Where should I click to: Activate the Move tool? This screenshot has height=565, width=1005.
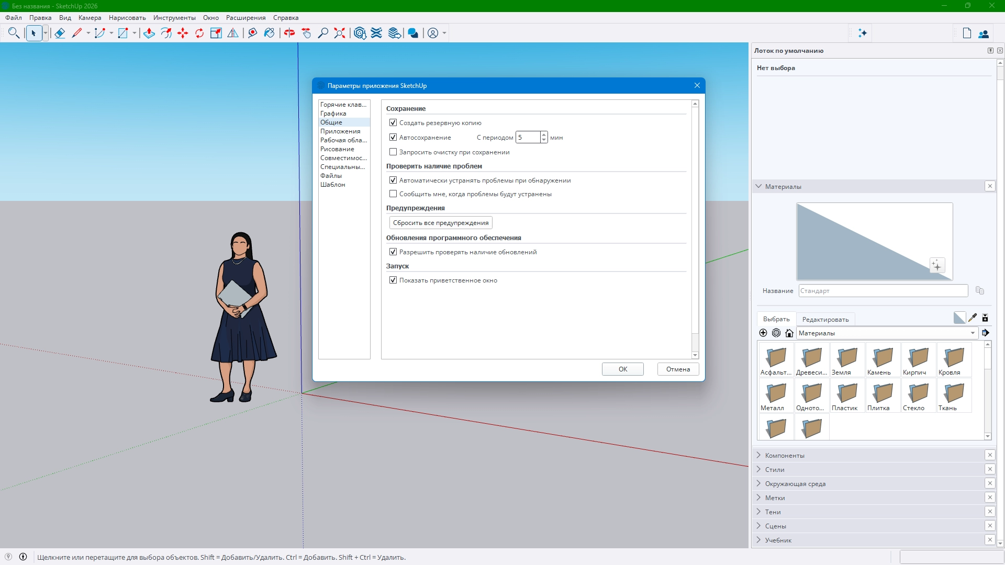click(183, 33)
